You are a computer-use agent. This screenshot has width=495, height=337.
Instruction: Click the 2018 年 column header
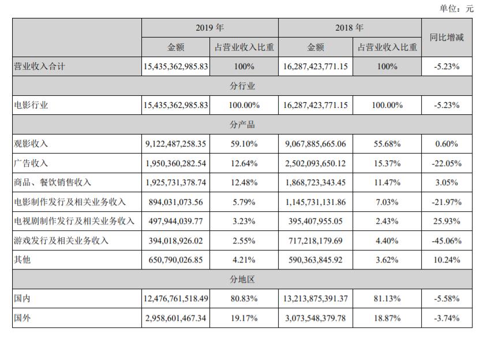pos(350,28)
